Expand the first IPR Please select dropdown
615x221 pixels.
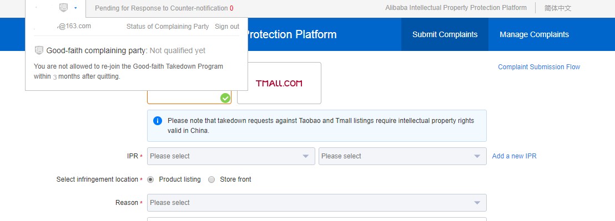[231, 156]
